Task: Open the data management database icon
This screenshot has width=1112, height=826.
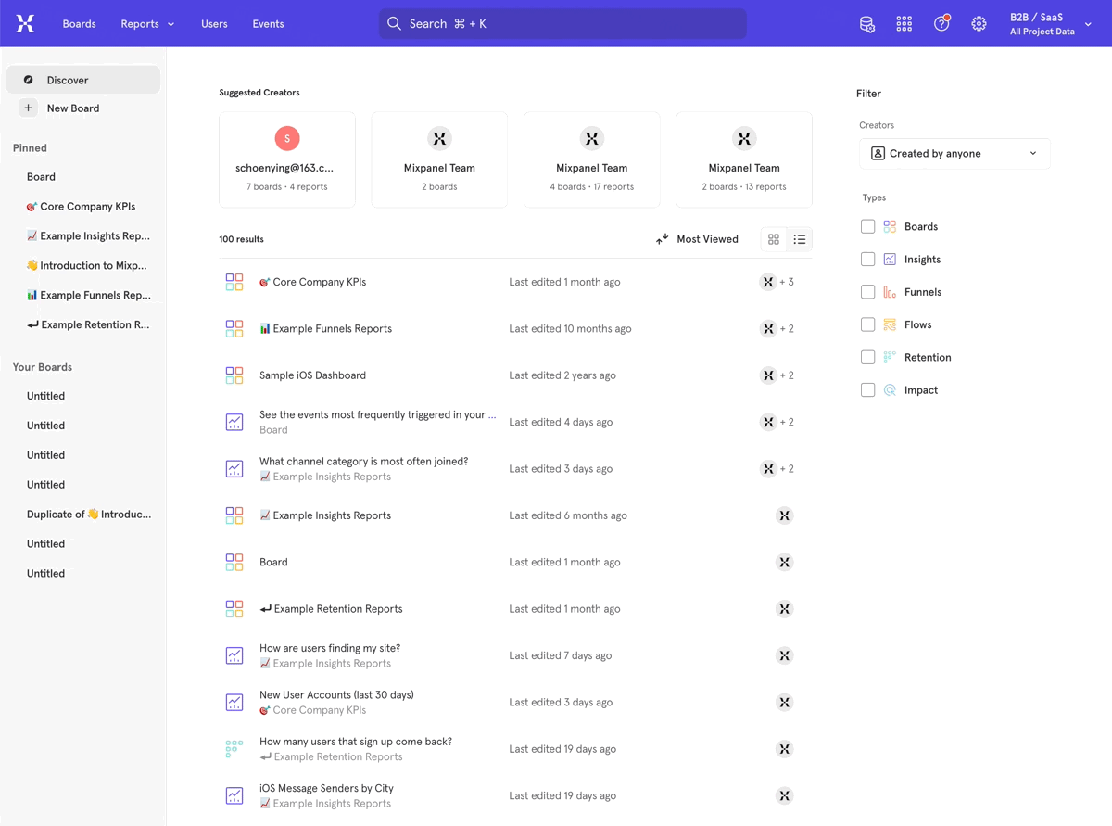Action: (867, 24)
